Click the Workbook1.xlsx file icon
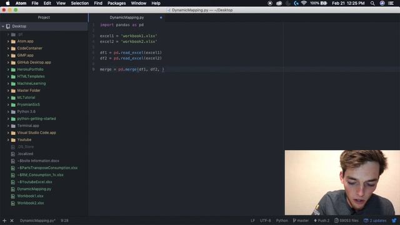Viewport: 400px width, 225px height. pyautogui.click(x=13, y=196)
